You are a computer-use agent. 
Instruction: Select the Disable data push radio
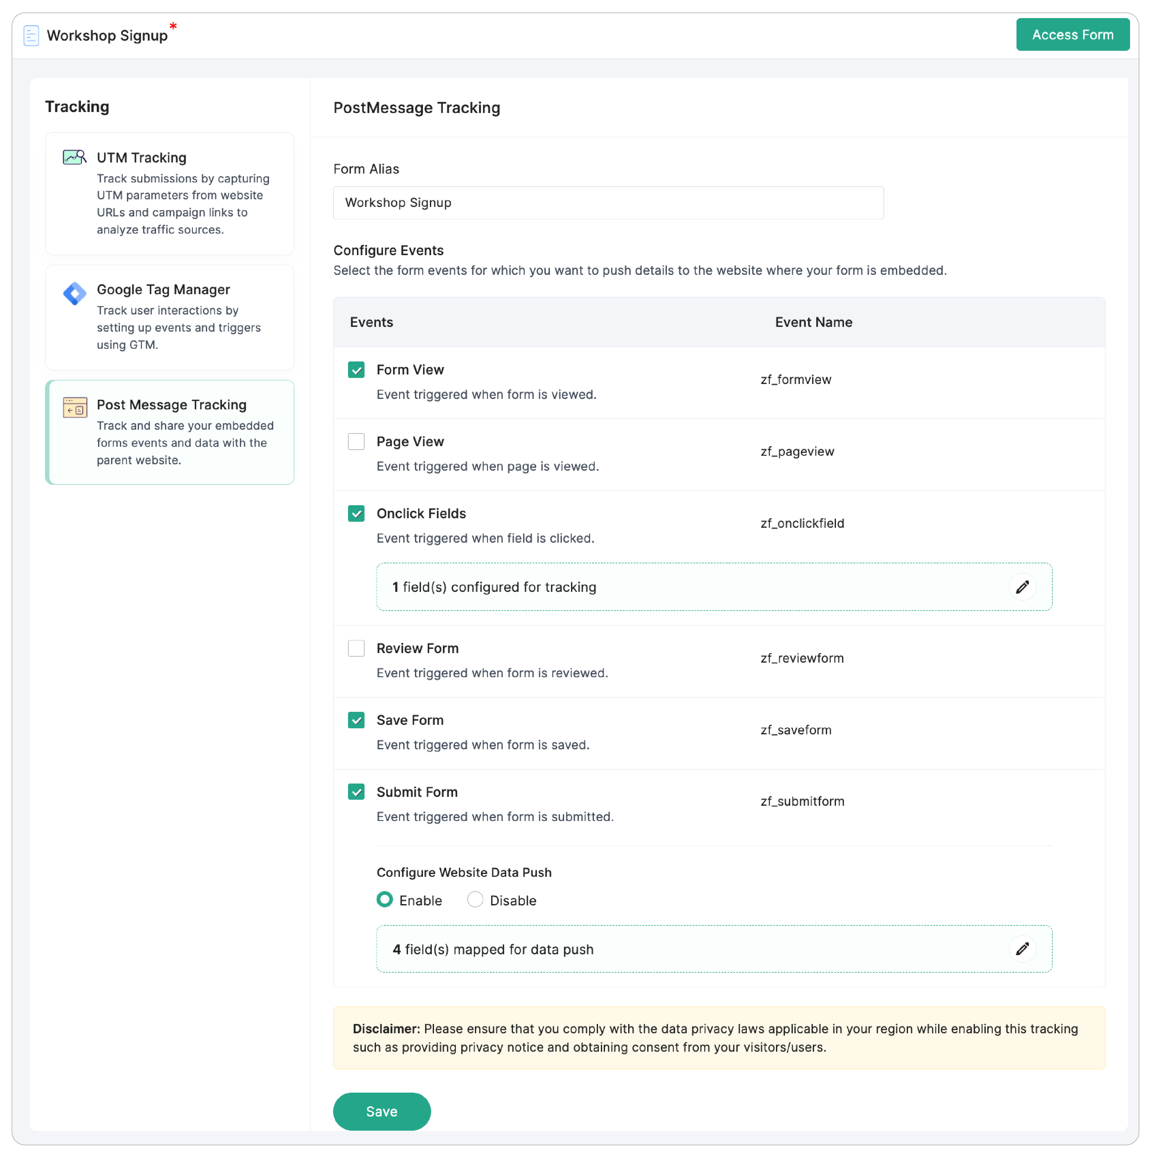tap(475, 900)
